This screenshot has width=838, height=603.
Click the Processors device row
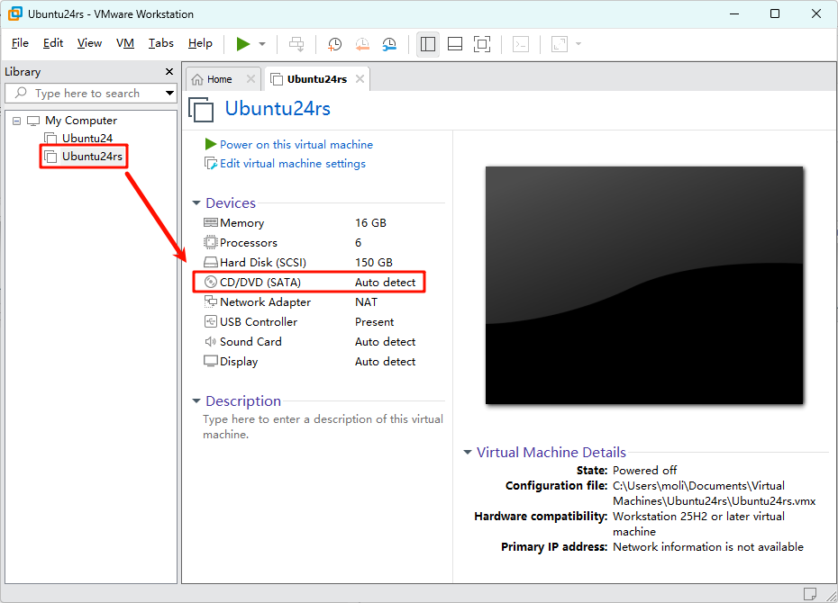(310, 243)
